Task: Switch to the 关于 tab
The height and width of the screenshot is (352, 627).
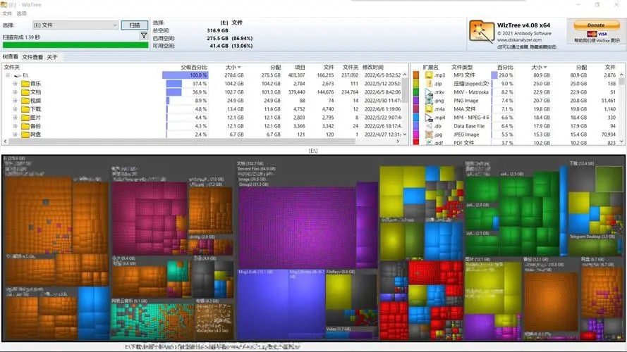Action: click(52, 57)
